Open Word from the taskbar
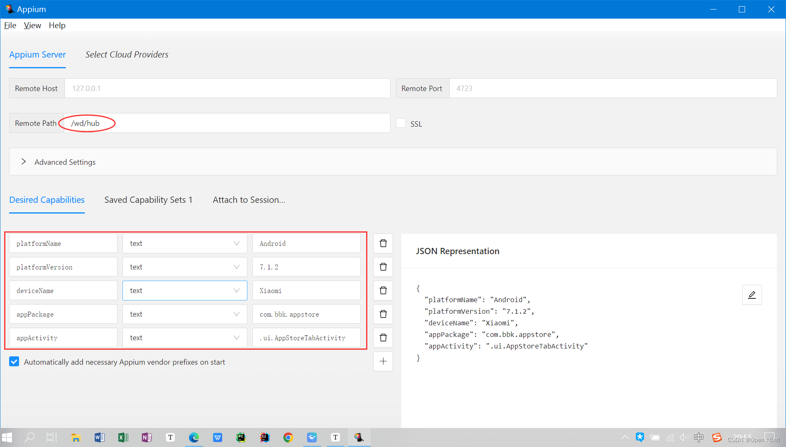This screenshot has width=786, height=447. click(99, 437)
